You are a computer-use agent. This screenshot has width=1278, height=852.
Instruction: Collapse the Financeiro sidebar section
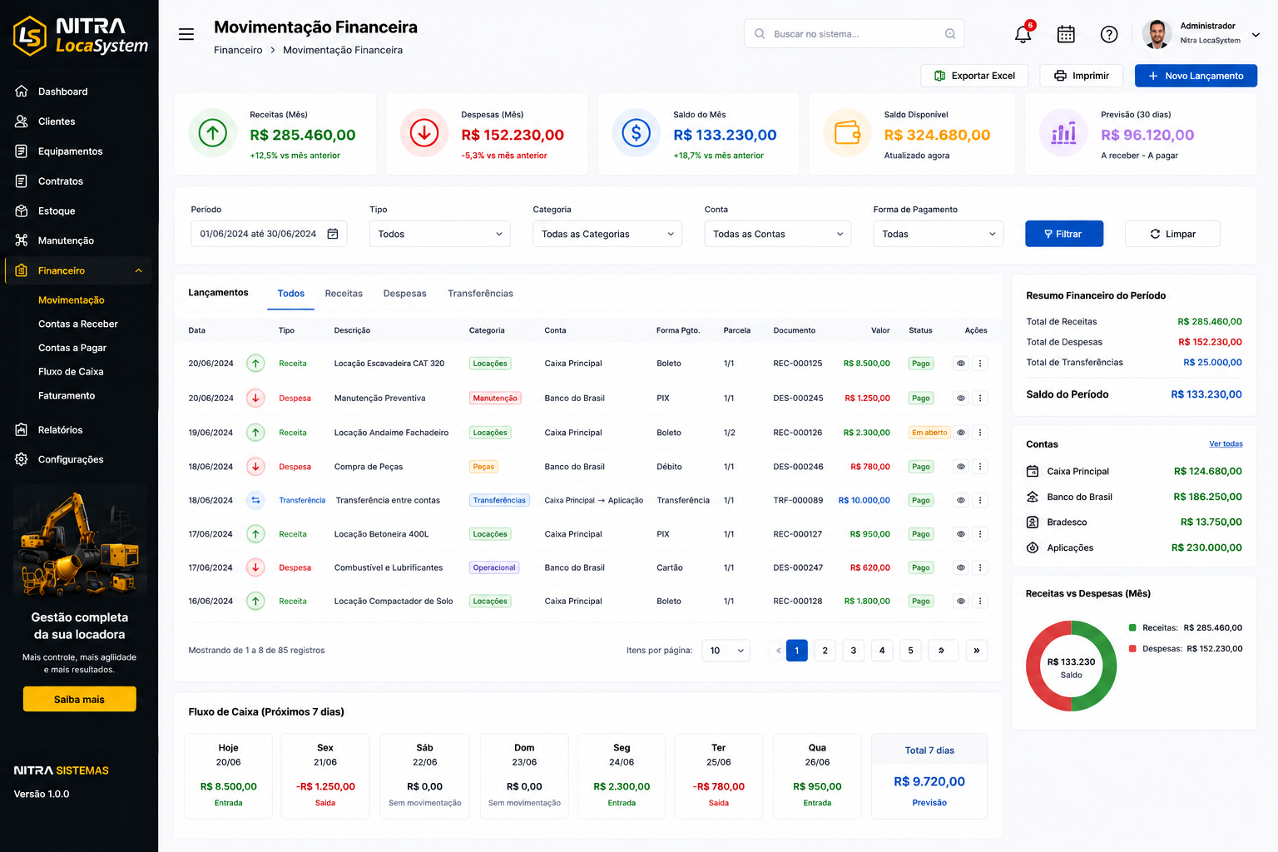click(139, 270)
